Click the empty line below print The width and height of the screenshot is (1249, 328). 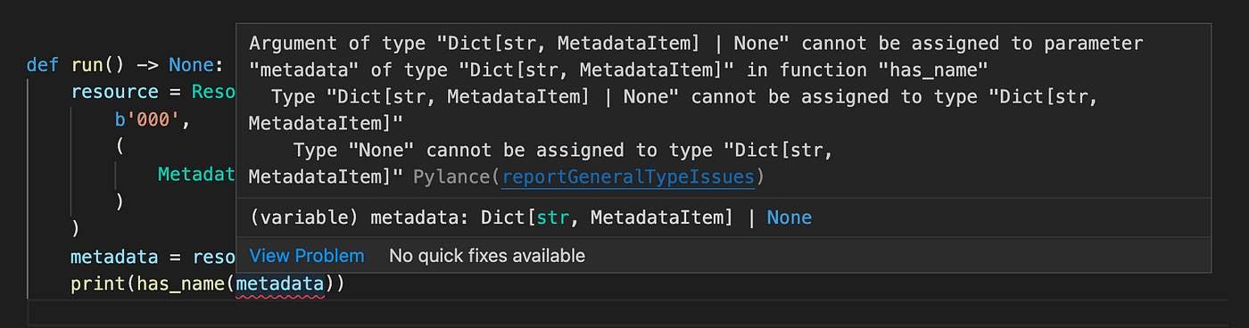(x=624, y=313)
